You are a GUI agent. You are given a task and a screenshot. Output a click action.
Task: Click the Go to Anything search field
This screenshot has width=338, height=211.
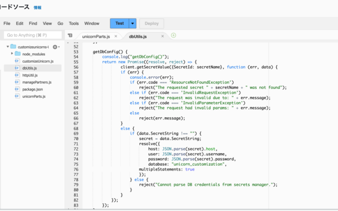point(32,35)
